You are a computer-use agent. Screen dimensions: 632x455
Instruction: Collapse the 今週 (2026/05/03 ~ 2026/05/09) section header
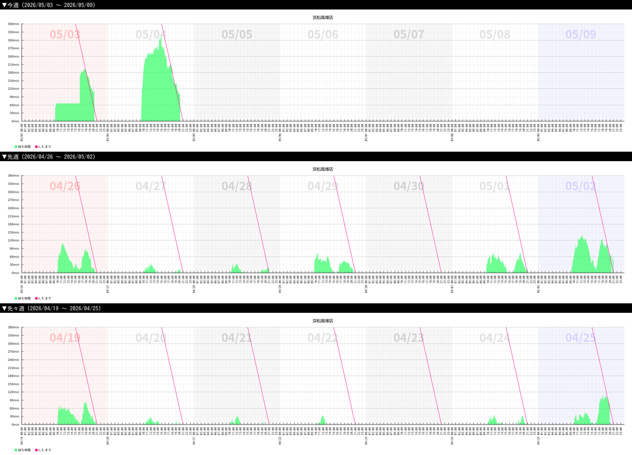(x=316, y=5)
